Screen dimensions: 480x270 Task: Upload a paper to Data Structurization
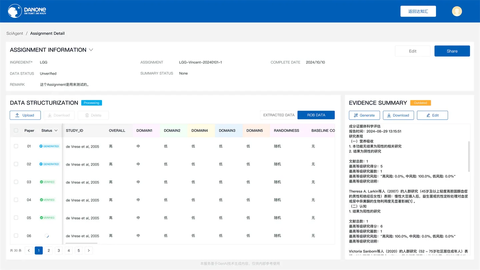(25, 115)
